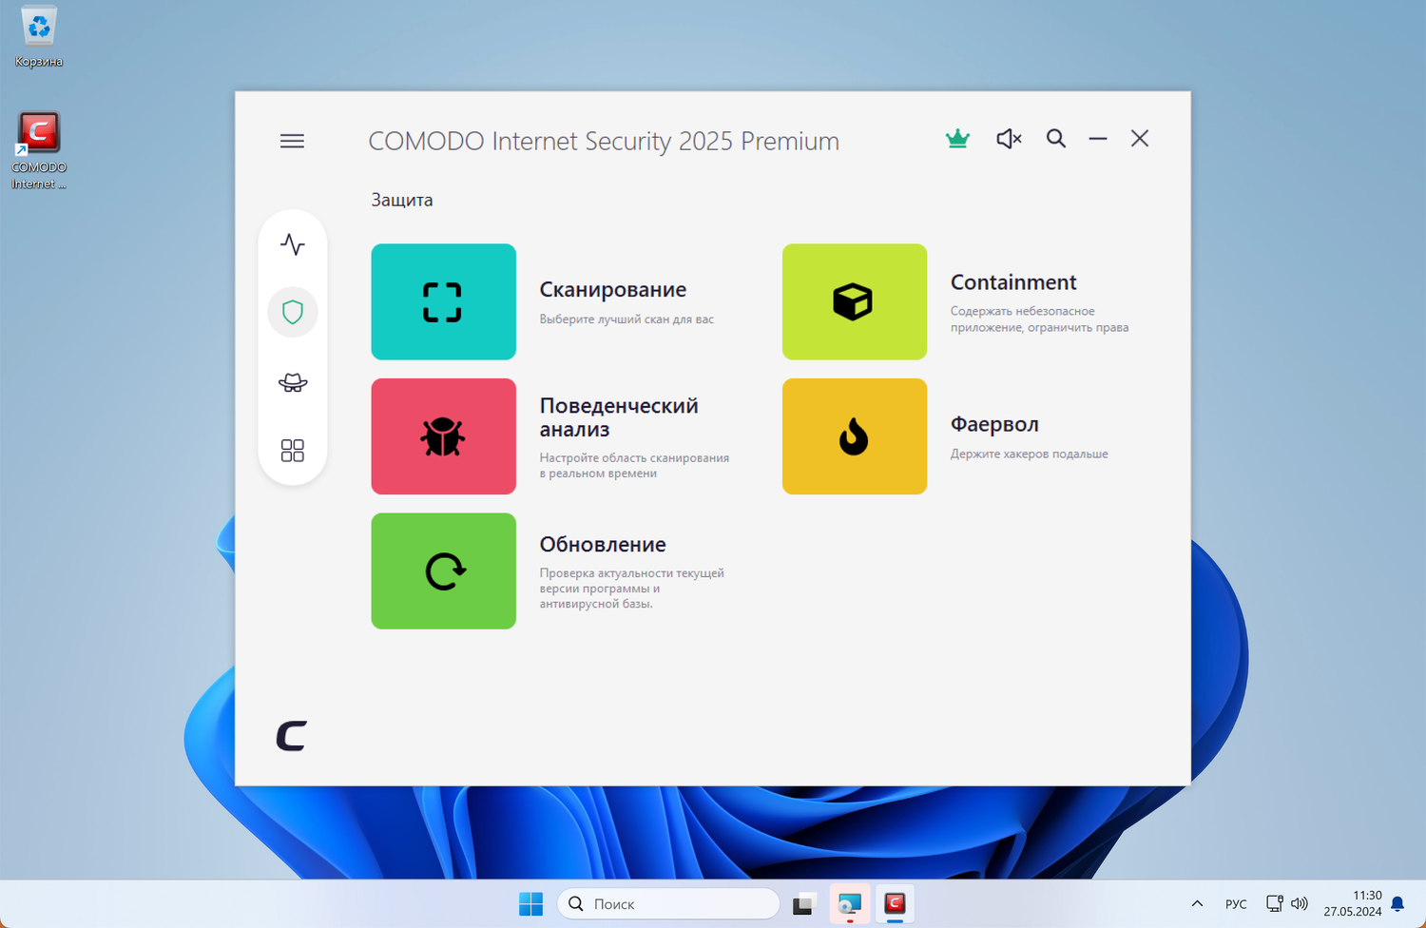The image size is (1426, 928).
Task: Open the Корзина recycle bin desktop icon
Action: pos(39,38)
